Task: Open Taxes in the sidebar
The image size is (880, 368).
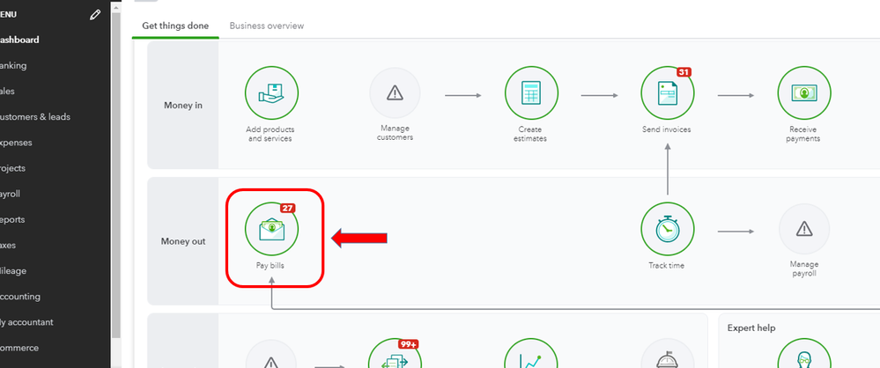Action: click(x=8, y=245)
